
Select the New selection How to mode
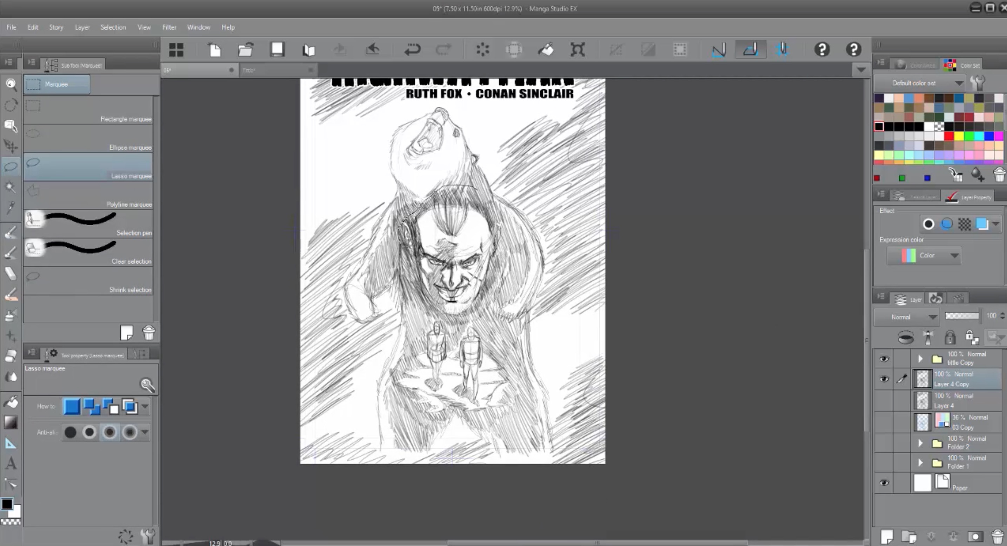tap(72, 406)
